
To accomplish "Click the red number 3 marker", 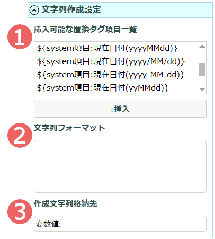I will click(x=20, y=211).
